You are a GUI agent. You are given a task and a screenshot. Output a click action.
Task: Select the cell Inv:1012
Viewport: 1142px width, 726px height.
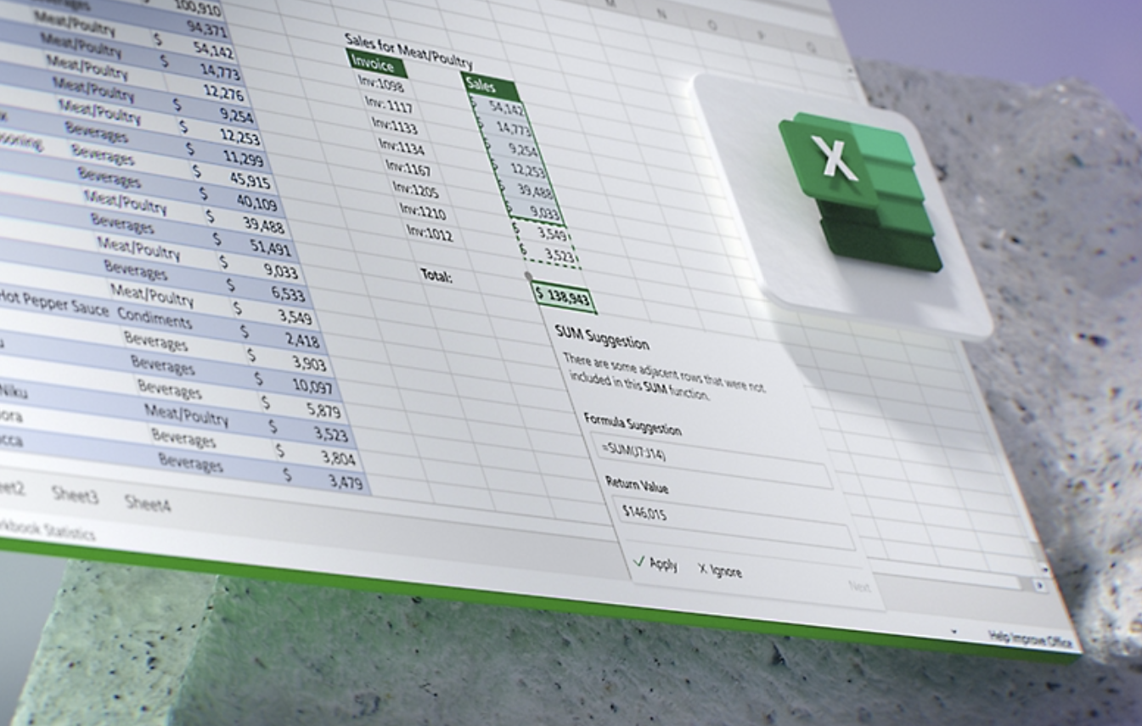430,231
